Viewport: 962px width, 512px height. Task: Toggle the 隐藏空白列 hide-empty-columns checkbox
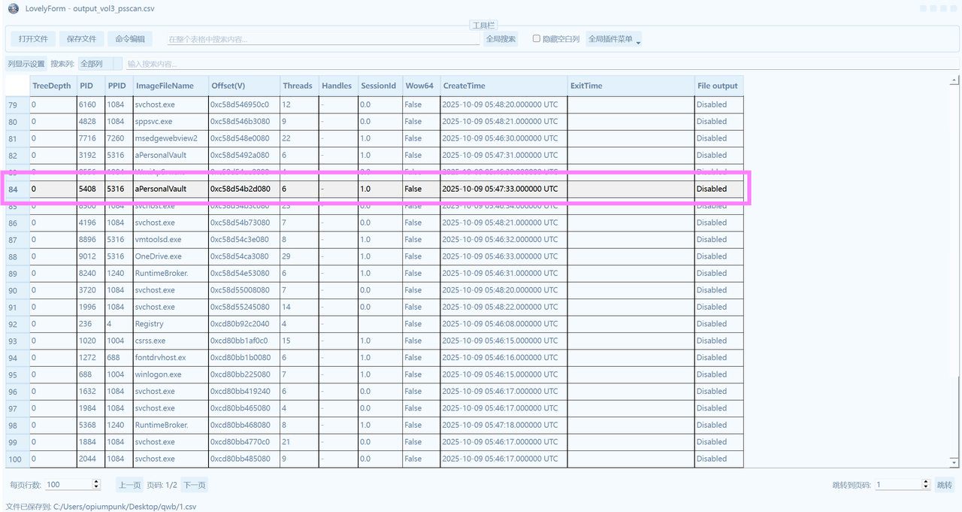537,39
